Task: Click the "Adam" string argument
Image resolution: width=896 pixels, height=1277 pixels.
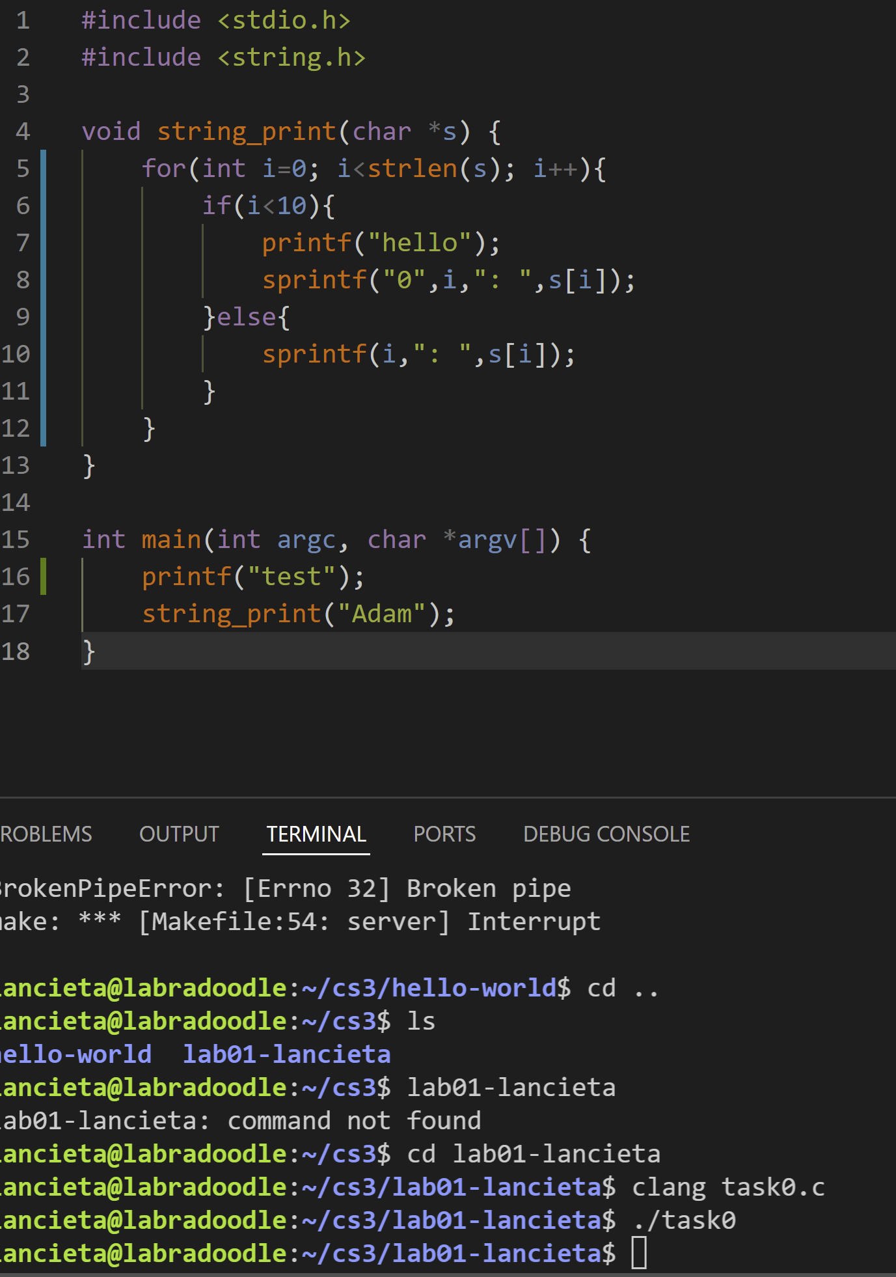Action: click(x=381, y=614)
